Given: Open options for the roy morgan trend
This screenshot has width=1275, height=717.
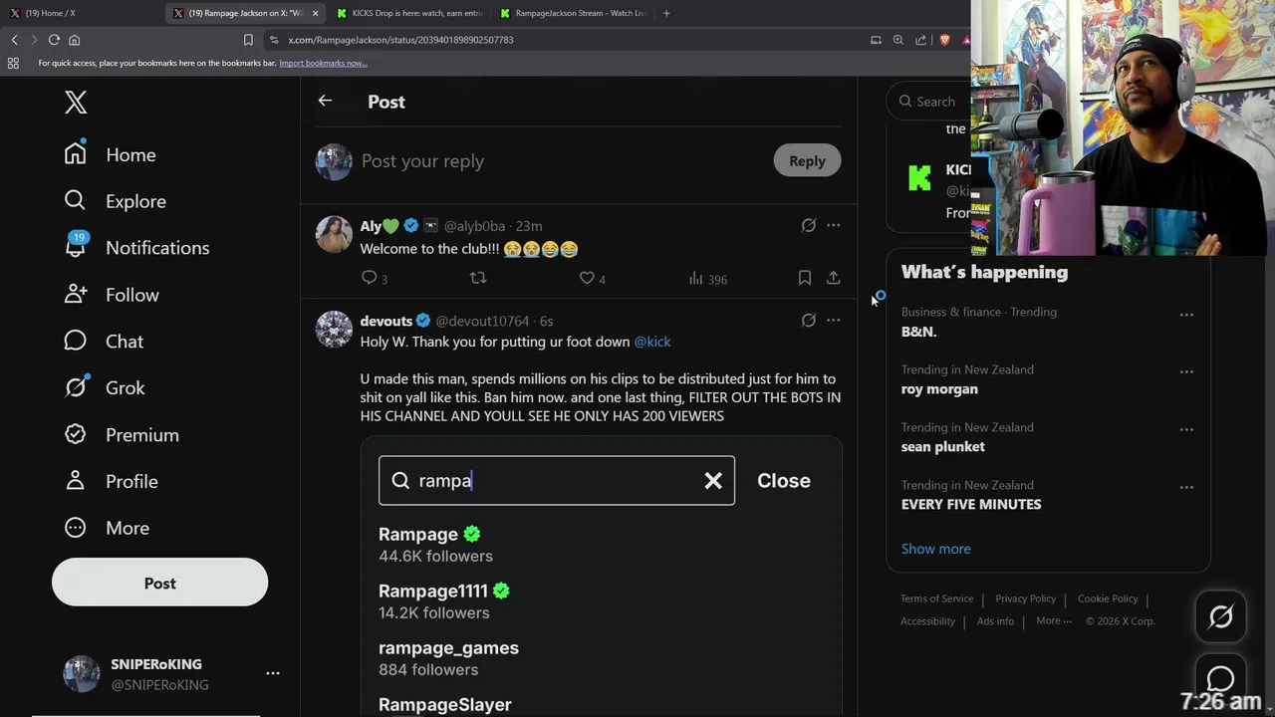Looking at the screenshot, I should [1186, 371].
